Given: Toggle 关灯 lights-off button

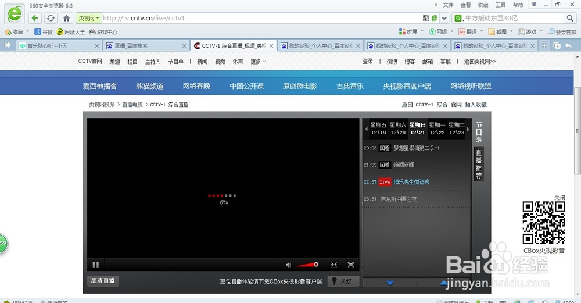Looking at the screenshot, I should tap(343, 281).
